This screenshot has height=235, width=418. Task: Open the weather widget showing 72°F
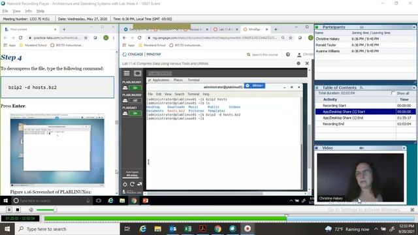point(347,229)
